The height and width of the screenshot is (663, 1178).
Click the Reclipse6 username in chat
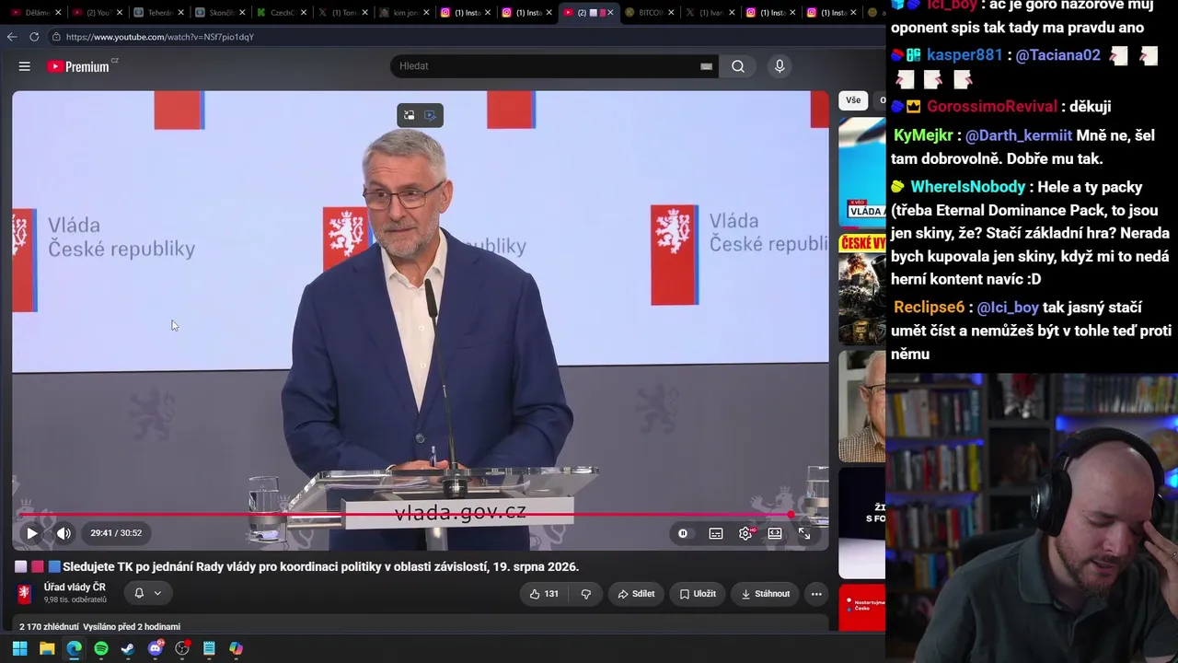(929, 308)
